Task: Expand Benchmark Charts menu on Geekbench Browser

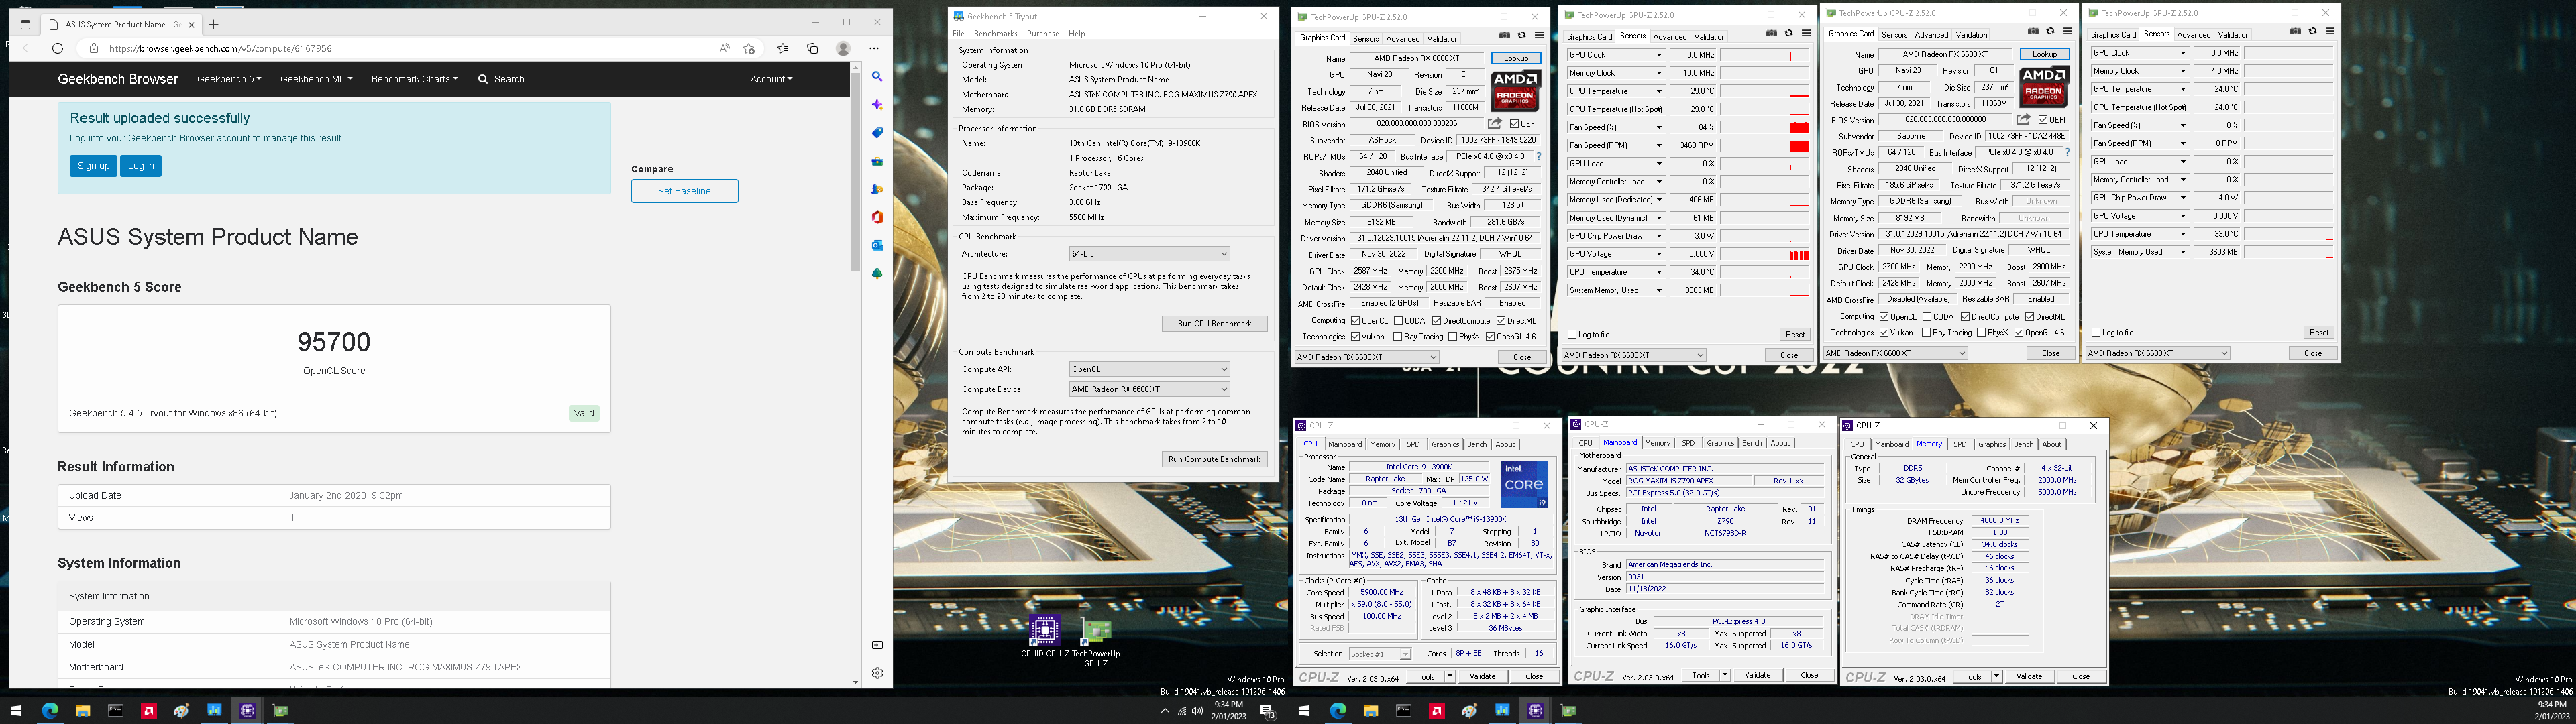Action: [x=414, y=79]
